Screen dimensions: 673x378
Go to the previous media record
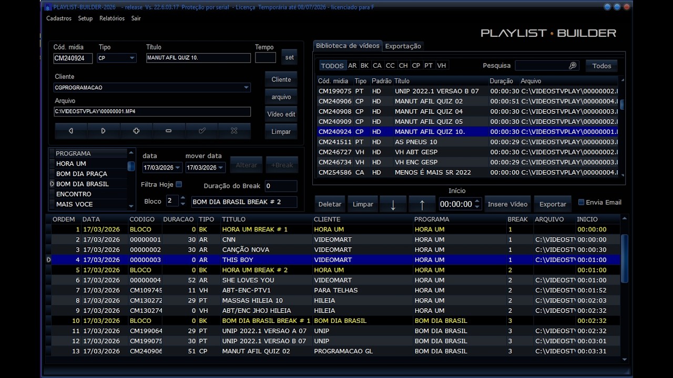point(71,131)
